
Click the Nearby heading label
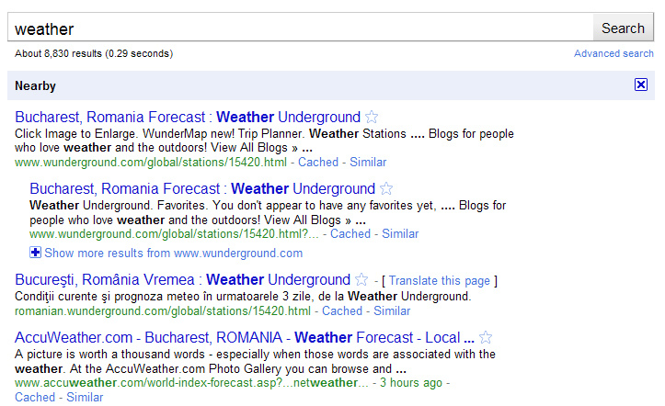tap(35, 86)
